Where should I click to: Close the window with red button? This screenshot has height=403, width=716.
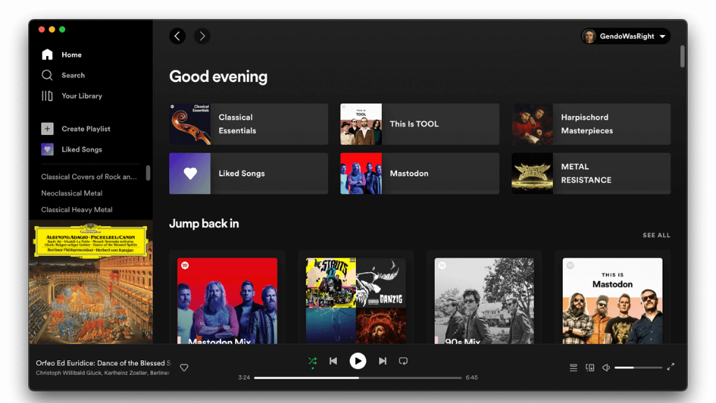coord(41,29)
